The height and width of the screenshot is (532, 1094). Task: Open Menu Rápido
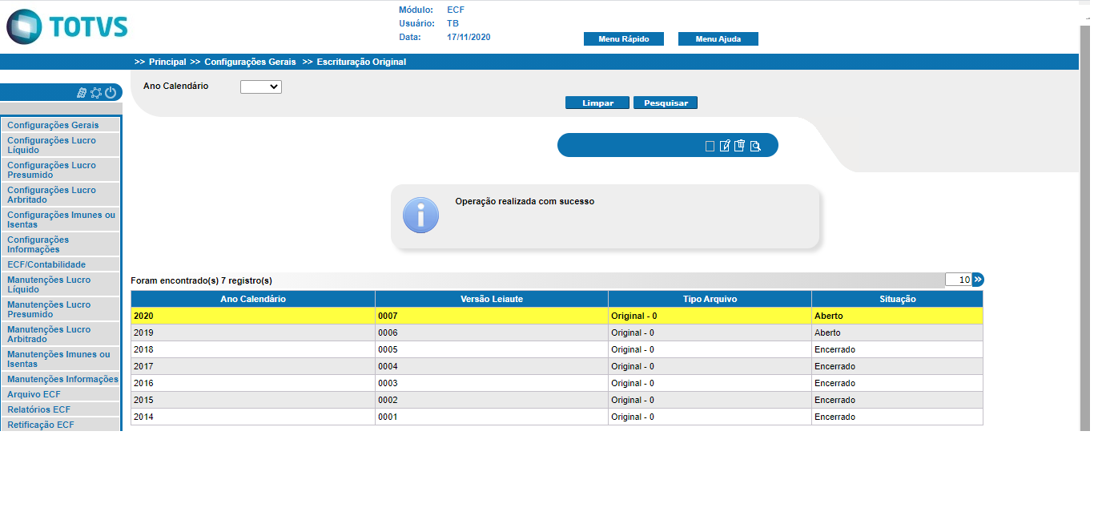coord(624,38)
